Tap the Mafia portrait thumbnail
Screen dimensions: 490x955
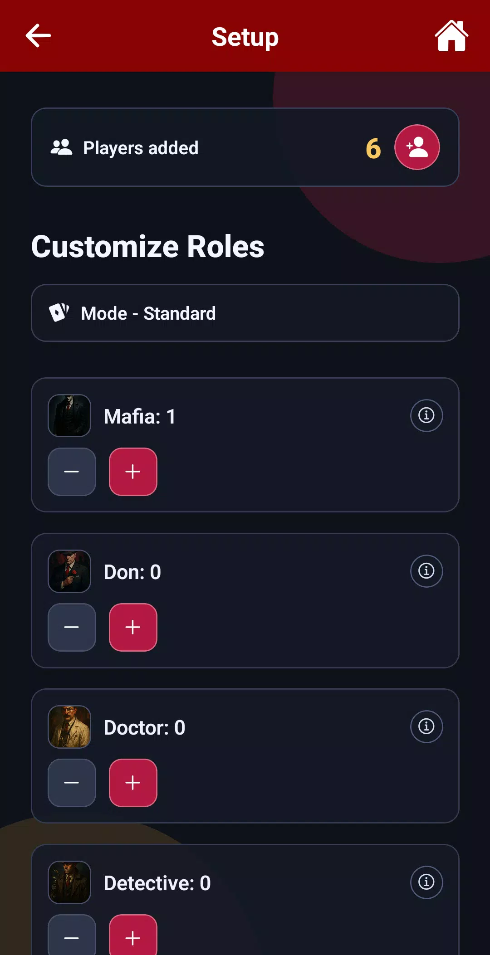[x=69, y=415]
